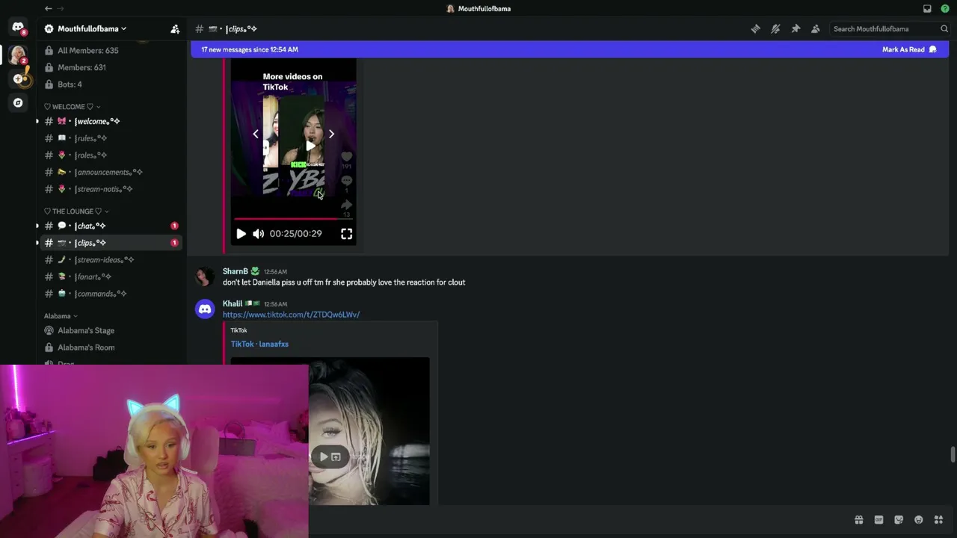957x538 pixels.
Task: Open the welcome channel
Action: click(111, 121)
